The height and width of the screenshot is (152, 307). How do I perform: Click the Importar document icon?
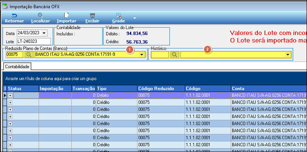[x=67, y=15]
